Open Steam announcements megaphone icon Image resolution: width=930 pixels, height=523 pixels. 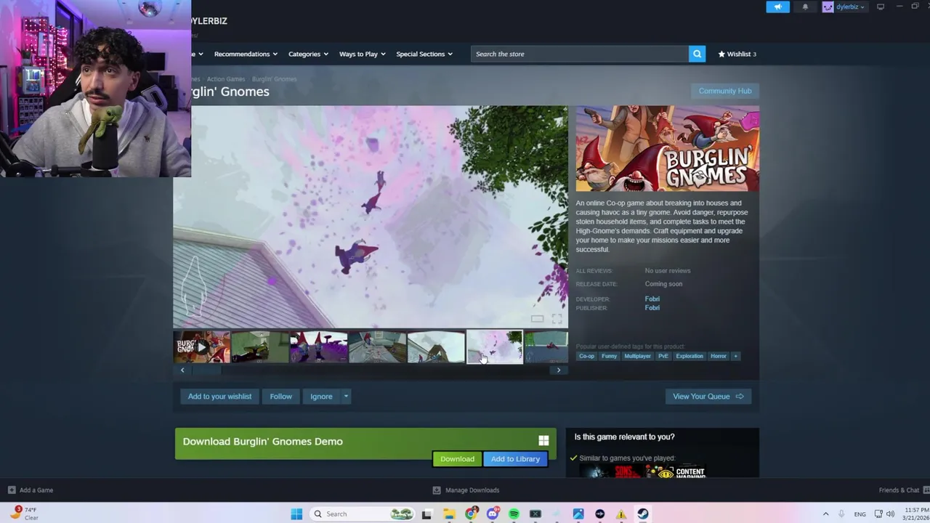[x=777, y=7]
